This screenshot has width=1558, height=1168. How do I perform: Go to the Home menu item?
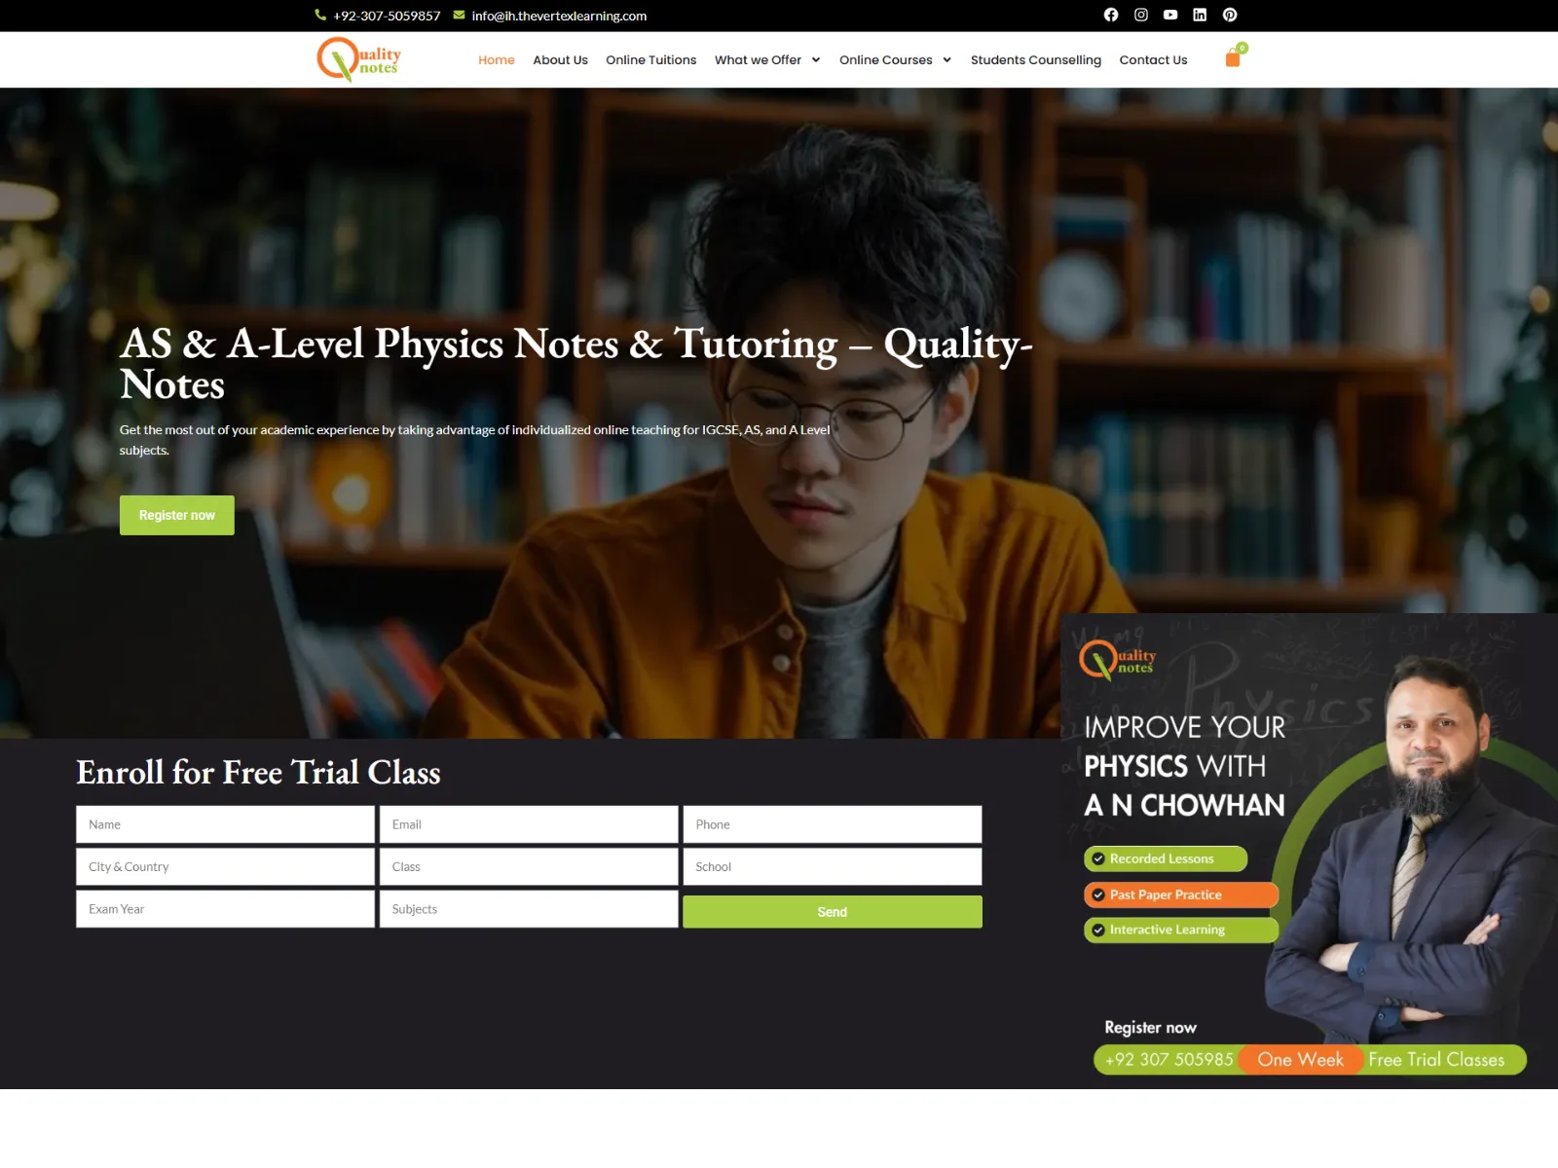point(497,60)
